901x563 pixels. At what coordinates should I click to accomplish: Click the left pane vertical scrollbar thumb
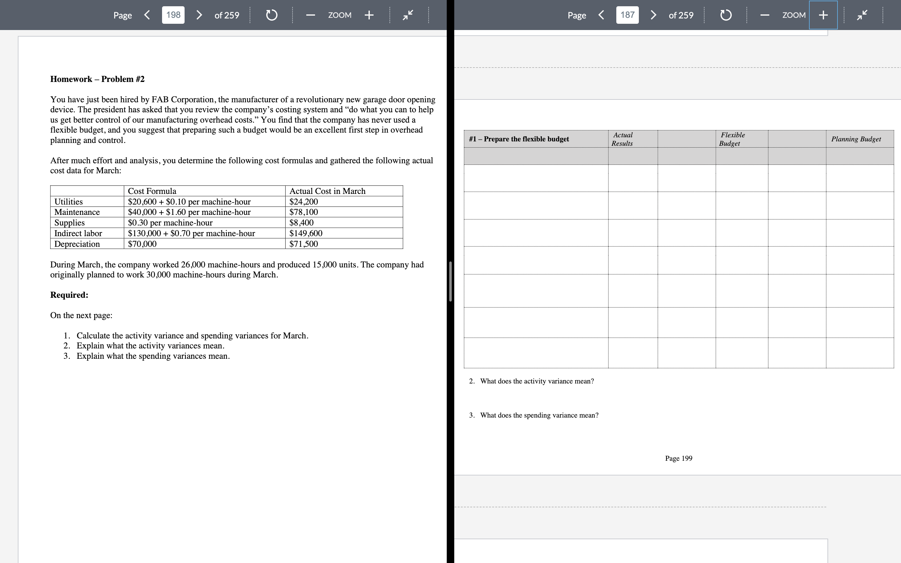450,281
